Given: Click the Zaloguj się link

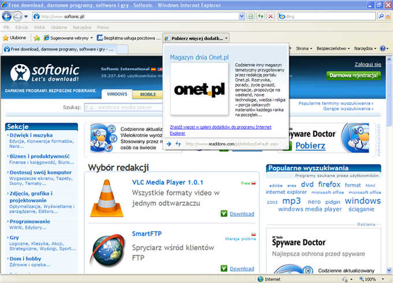Looking at the screenshot, I should (368, 64).
